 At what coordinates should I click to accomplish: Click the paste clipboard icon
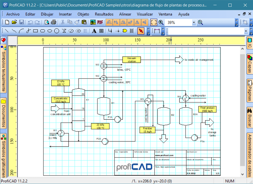[x=84, y=22]
